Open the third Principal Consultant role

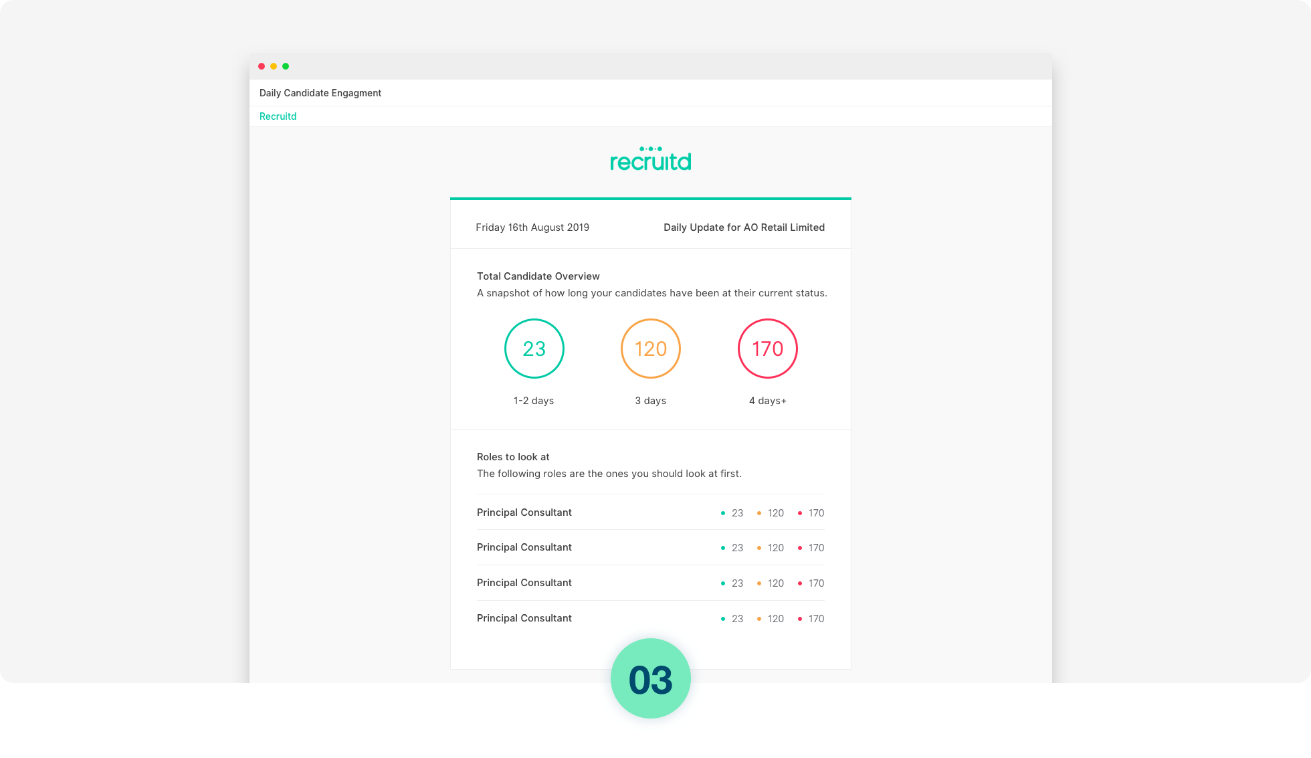click(x=524, y=583)
